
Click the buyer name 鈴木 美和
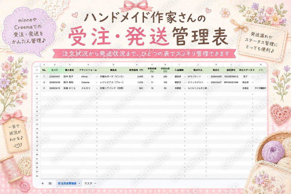coord(68,82)
